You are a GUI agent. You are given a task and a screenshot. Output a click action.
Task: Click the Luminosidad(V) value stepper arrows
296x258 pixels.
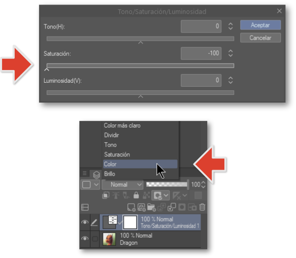(231, 80)
